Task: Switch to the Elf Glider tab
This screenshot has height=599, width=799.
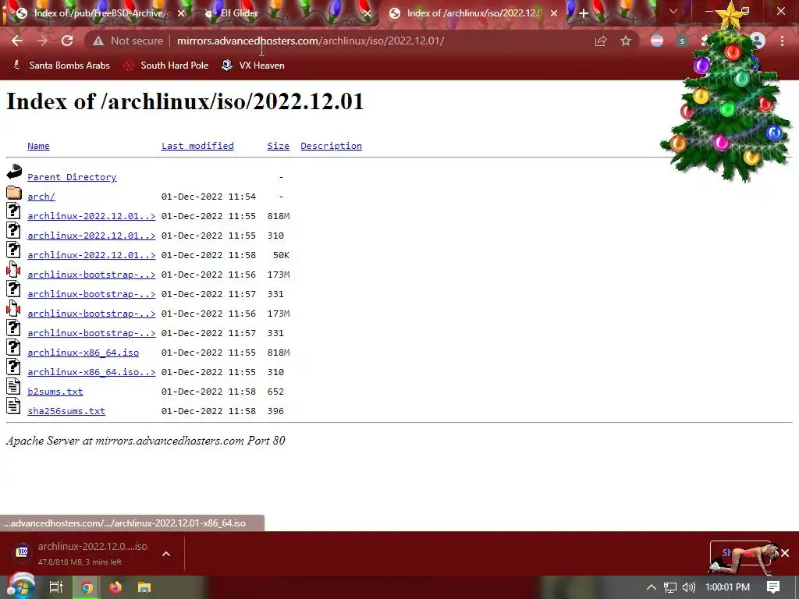Action: point(286,13)
